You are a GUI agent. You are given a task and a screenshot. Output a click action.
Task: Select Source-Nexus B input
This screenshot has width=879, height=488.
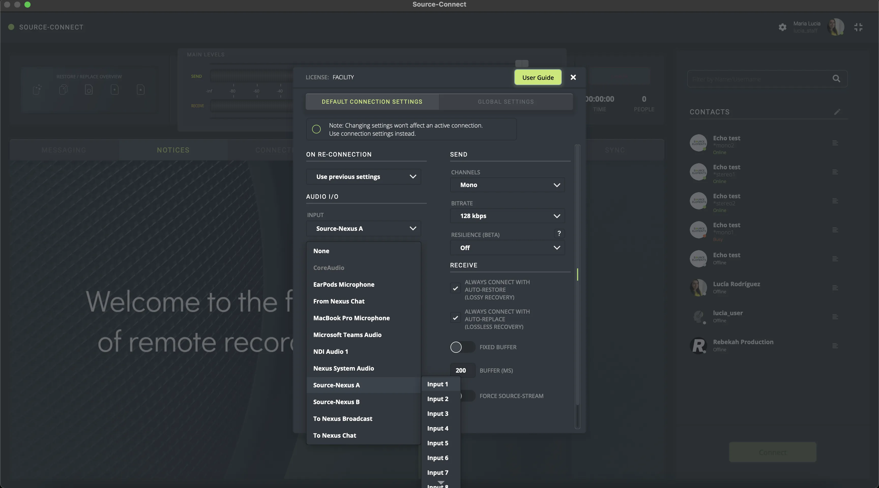364,402
